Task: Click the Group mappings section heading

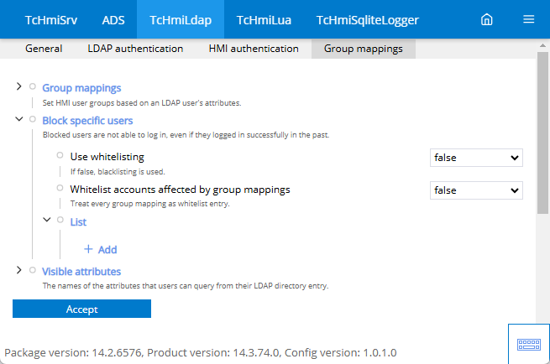Action: pos(81,87)
